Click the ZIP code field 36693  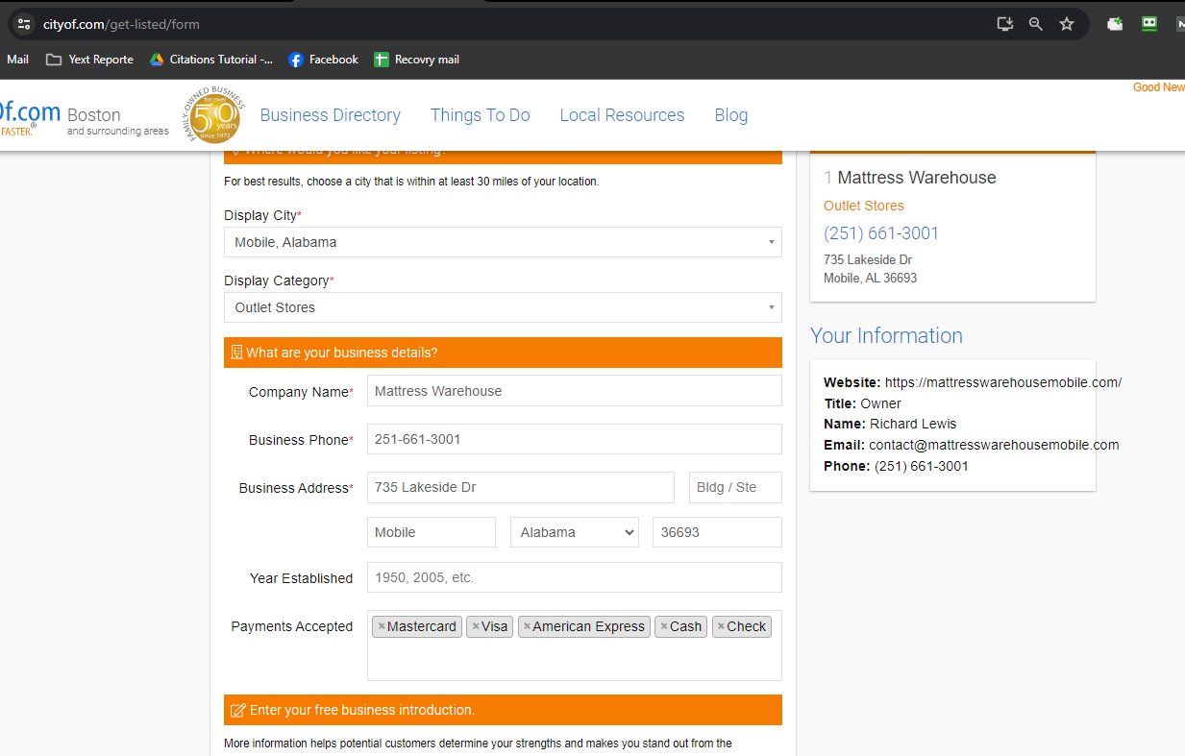717,532
